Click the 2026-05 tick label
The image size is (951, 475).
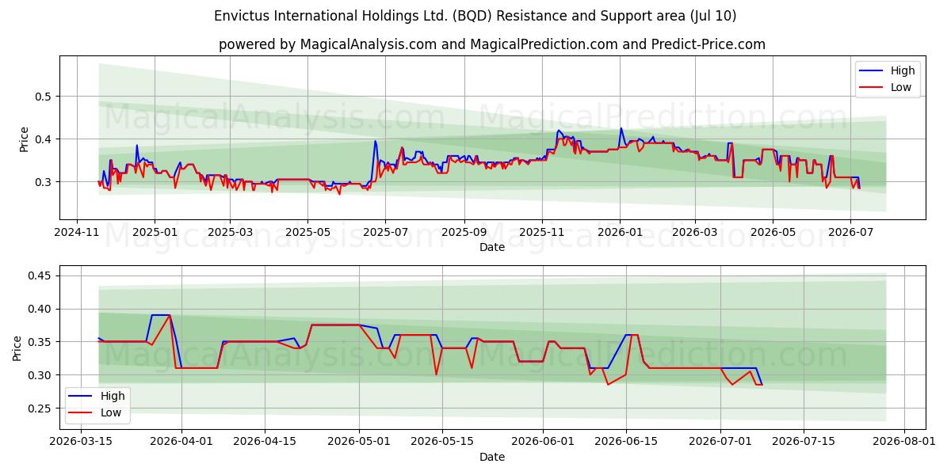(773, 234)
